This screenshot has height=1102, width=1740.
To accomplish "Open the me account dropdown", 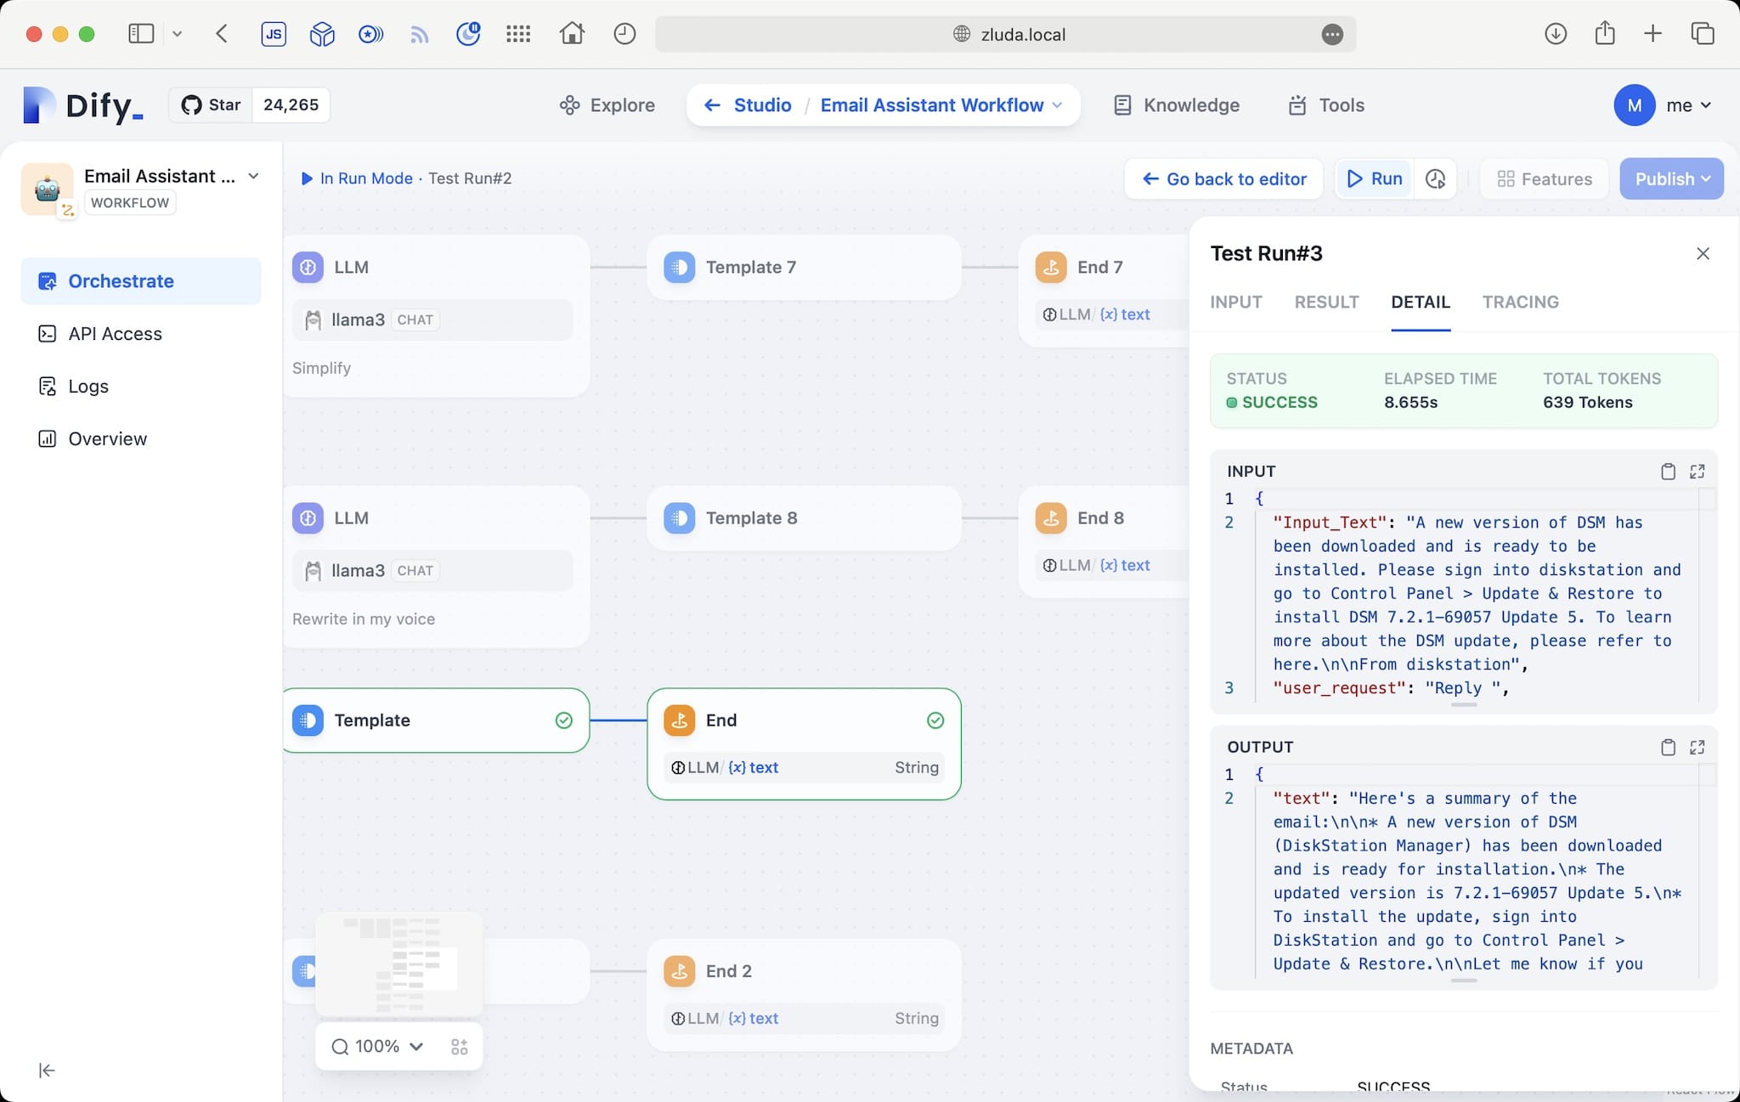I will [1689, 105].
